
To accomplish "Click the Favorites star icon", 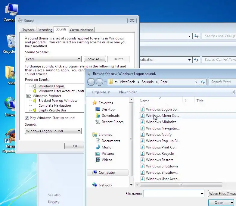I will (95, 103).
